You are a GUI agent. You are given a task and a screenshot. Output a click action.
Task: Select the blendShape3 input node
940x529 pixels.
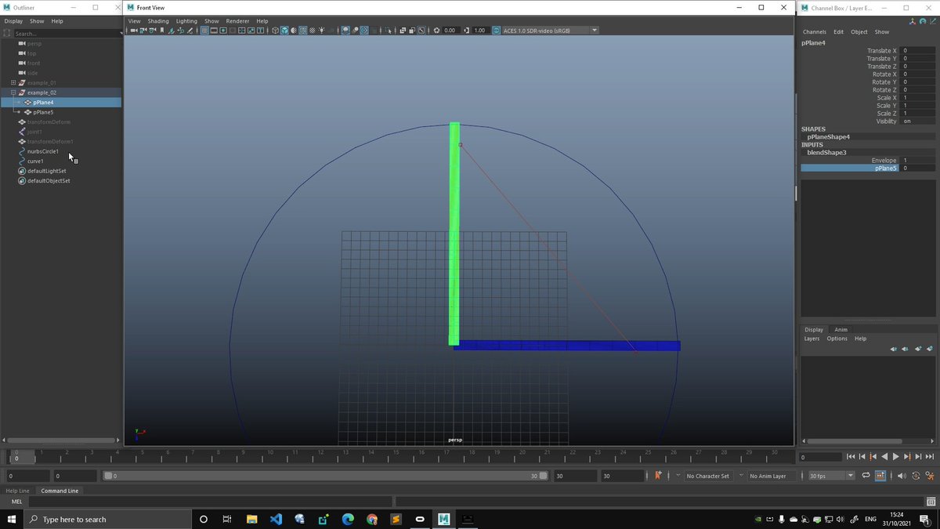tap(826, 153)
